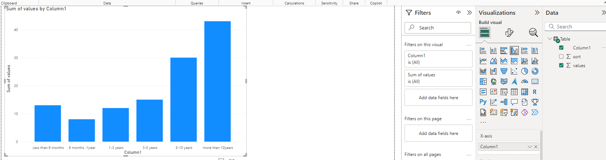Toggle the values field checkbox
606x160 pixels.
click(561, 65)
